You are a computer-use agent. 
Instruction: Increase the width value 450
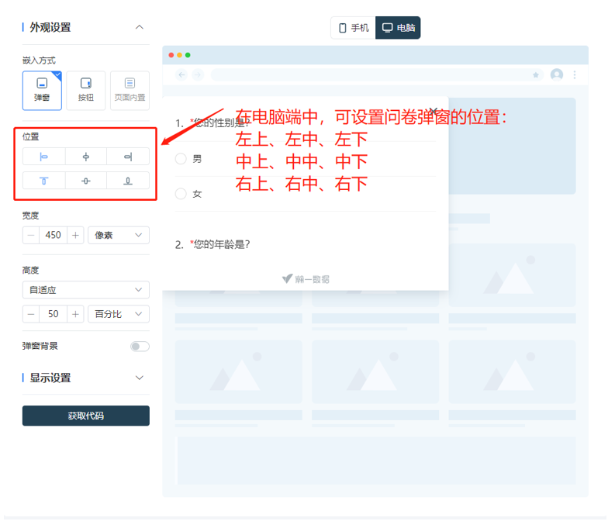point(76,235)
